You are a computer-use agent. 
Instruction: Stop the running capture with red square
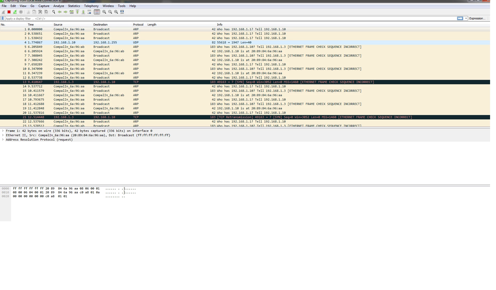tap(9, 12)
